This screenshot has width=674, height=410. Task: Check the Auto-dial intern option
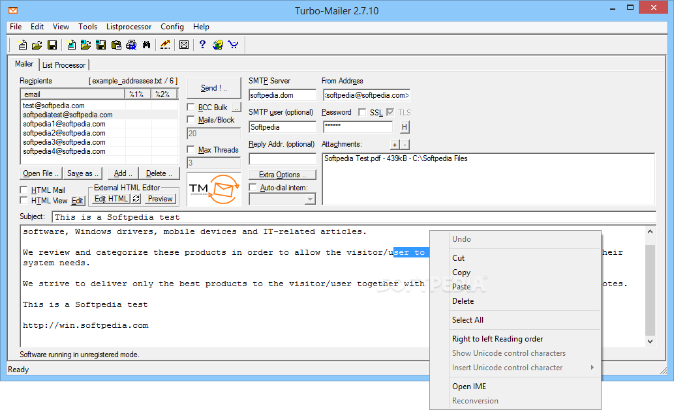(253, 187)
